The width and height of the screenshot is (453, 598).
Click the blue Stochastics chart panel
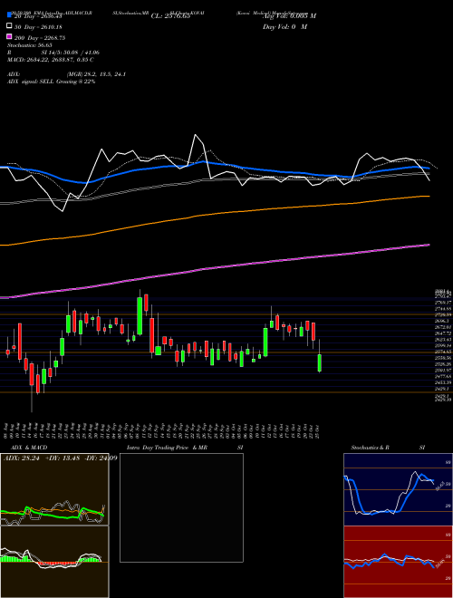[x=398, y=489]
